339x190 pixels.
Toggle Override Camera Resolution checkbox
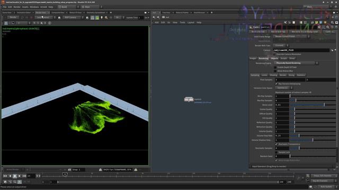274,54
